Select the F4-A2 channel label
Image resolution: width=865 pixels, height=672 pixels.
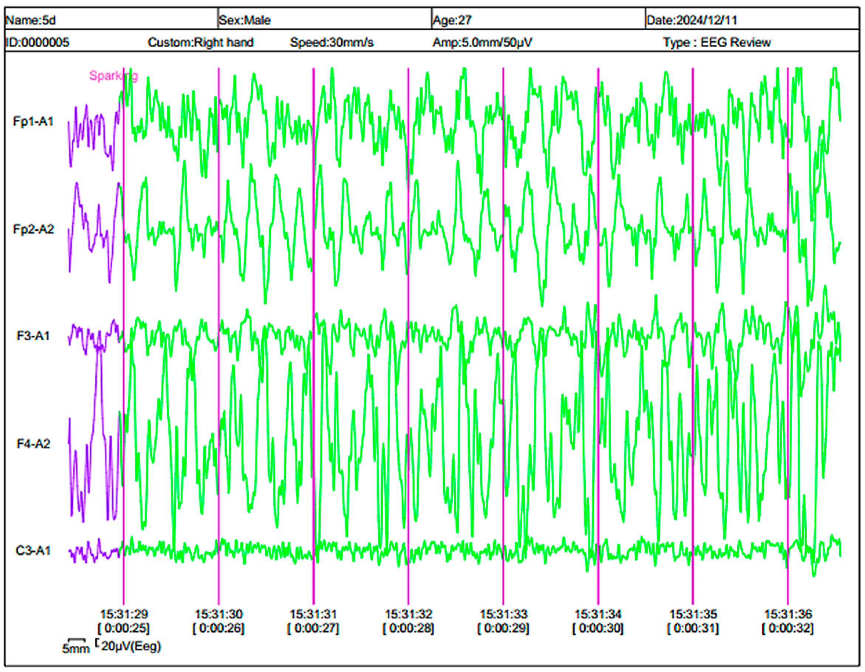[x=33, y=444]
